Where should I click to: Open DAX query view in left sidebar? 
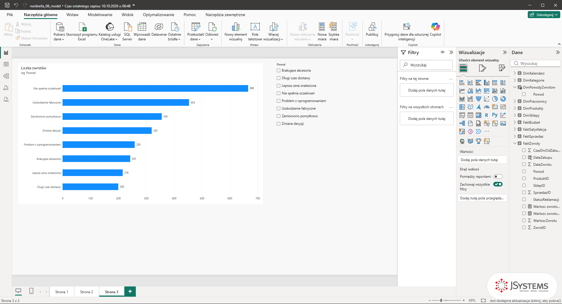tap(6, 88)
